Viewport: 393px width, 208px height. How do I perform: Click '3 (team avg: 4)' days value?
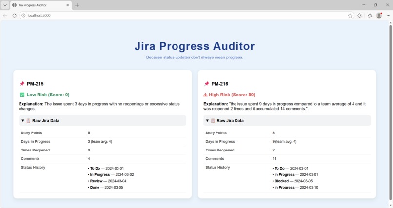click(100, 141)
